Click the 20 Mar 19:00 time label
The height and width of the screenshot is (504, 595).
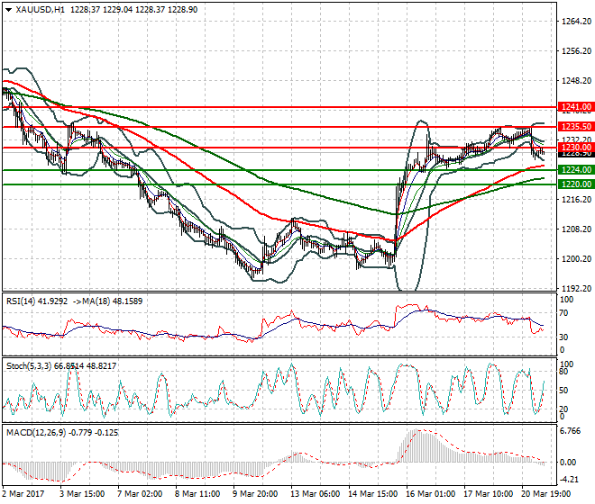click(545, 494)
